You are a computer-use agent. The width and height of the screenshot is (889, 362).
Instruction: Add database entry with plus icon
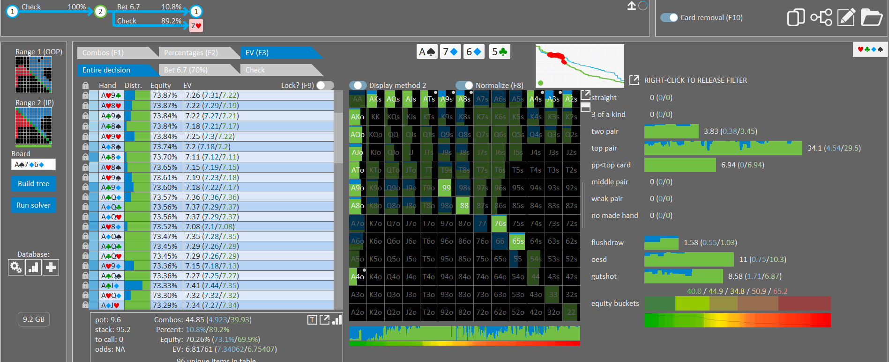tap(51, 268)
